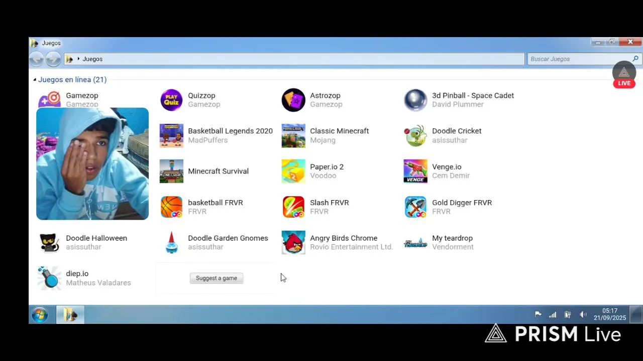
Task: Go back with the navigation arrow
Action: pos(36,59)
